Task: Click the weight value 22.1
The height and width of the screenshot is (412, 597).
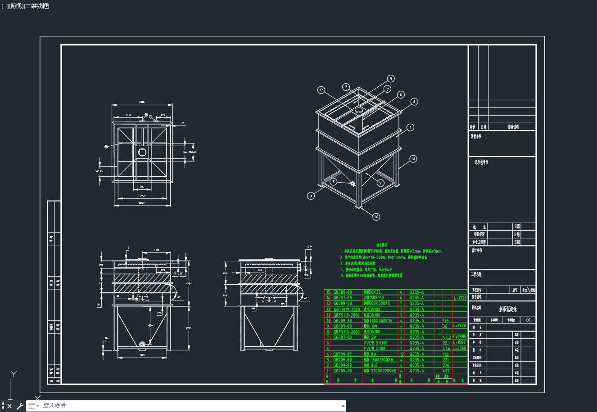Action: tap(447, 343)
